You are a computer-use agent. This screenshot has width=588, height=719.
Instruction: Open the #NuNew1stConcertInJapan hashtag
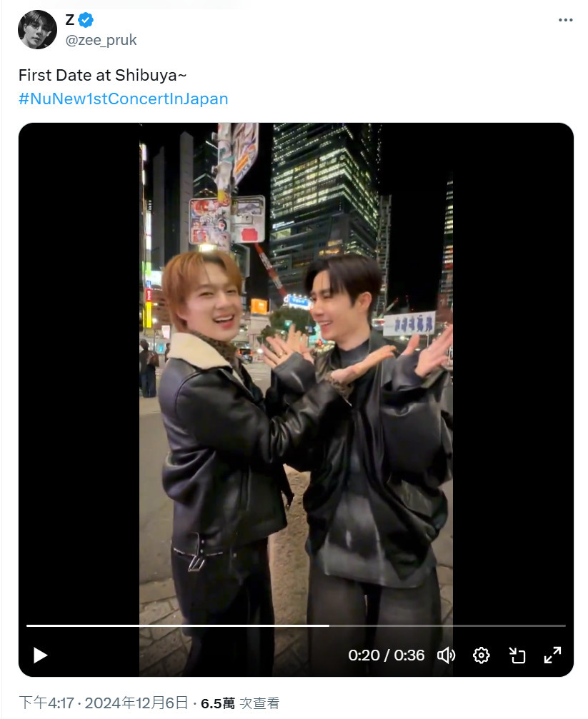click(x=123, y=99)
